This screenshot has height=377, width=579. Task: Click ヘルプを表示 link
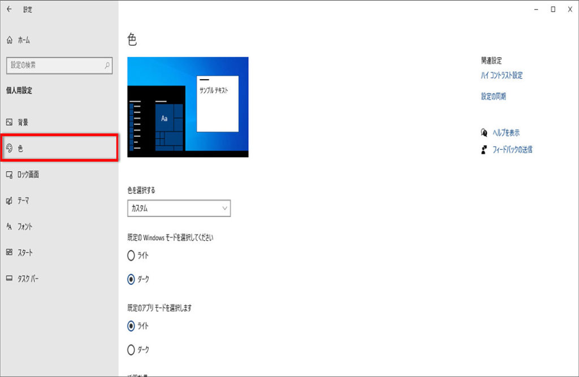505,133
